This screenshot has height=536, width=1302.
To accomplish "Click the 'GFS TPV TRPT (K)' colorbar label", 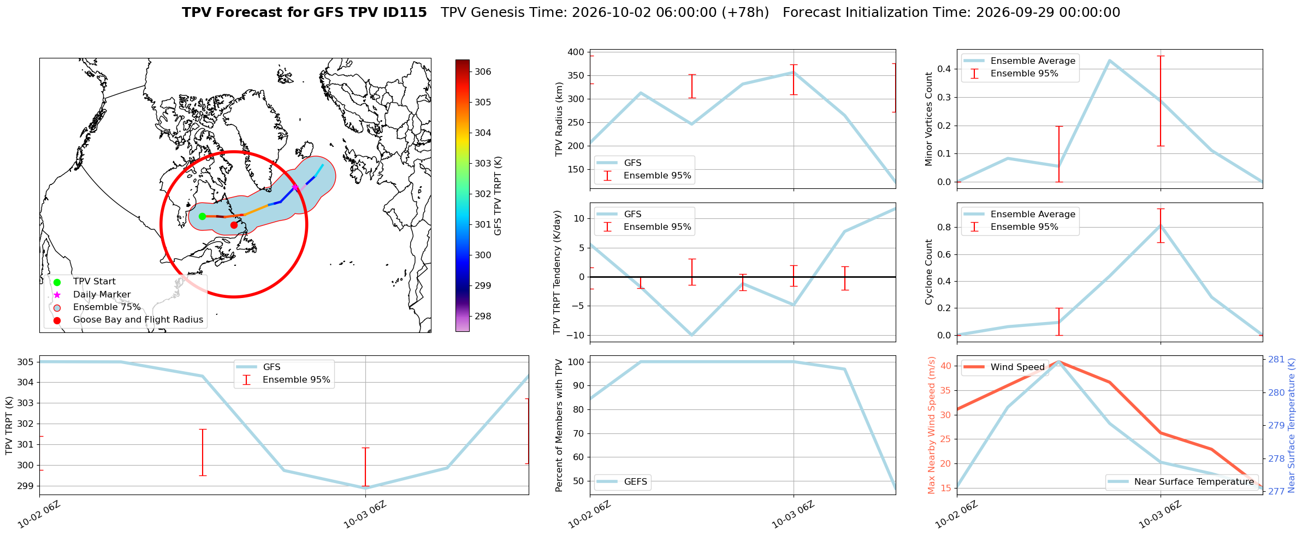I will (x=498, y=196).
